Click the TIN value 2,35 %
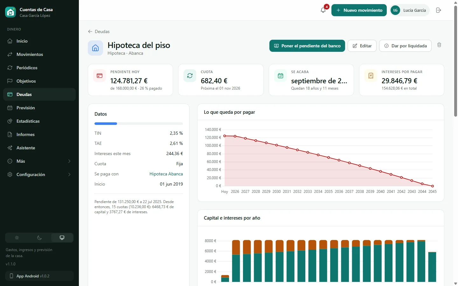Viewport: 458px width, 286px height. [x=176, y=133]
